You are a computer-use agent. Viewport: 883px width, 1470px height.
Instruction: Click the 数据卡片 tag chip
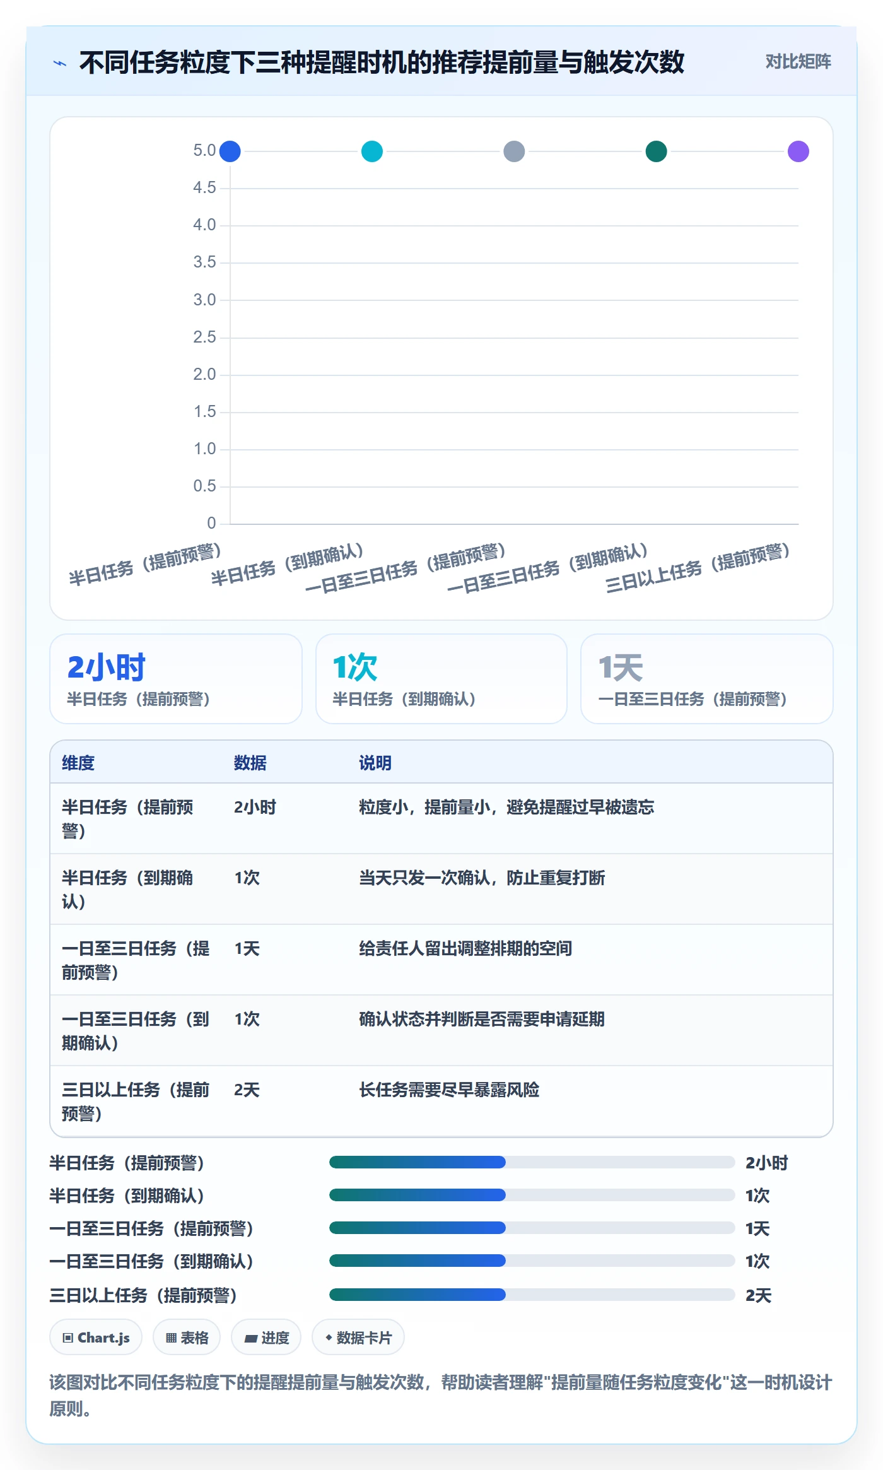click(358, 1337)
